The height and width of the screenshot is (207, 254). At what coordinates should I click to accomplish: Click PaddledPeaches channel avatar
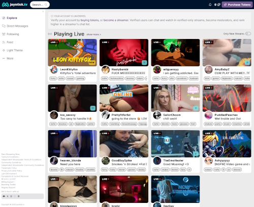click(208, 115)
